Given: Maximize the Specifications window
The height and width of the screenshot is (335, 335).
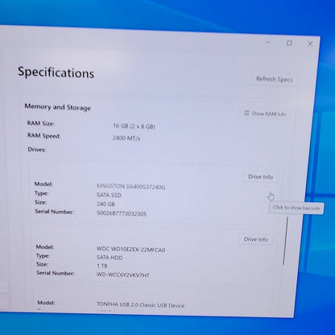Looking at the screenshot, I should [289, 43].
